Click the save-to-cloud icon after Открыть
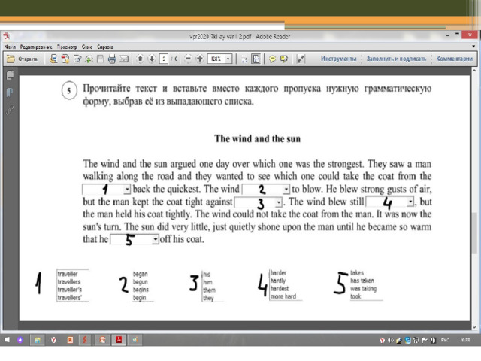Viewport: 481px width, 361px height. [53, 59]
